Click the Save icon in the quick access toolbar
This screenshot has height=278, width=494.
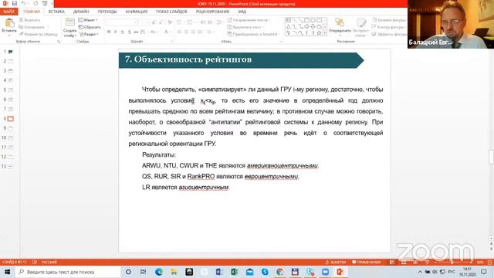(x=15, y=3)
